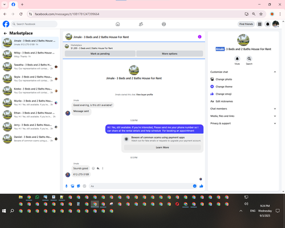The image size is (285, 228).
Task: Open the Daniiel conversation
Action: [30, 139]
